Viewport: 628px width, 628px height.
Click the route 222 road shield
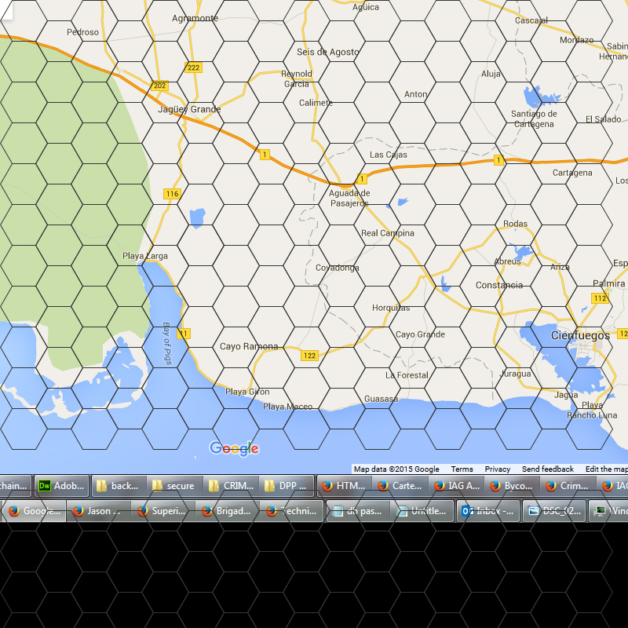click(x=193, y=68)
